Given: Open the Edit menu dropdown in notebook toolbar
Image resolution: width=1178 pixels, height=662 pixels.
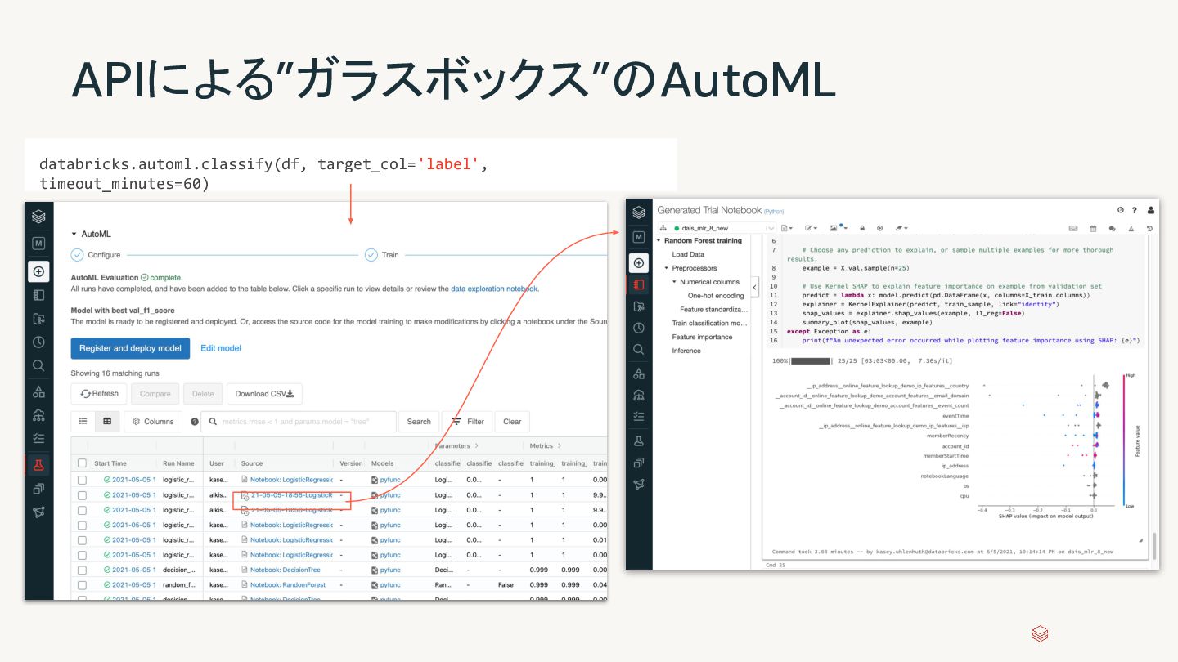Looking at the screenshot, I should [811, 228].
